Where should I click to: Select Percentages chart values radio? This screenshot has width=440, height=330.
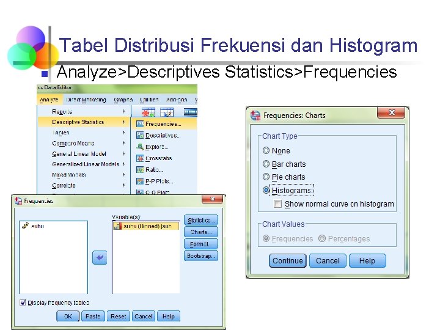pyautogui.click(x=322, y=238)
